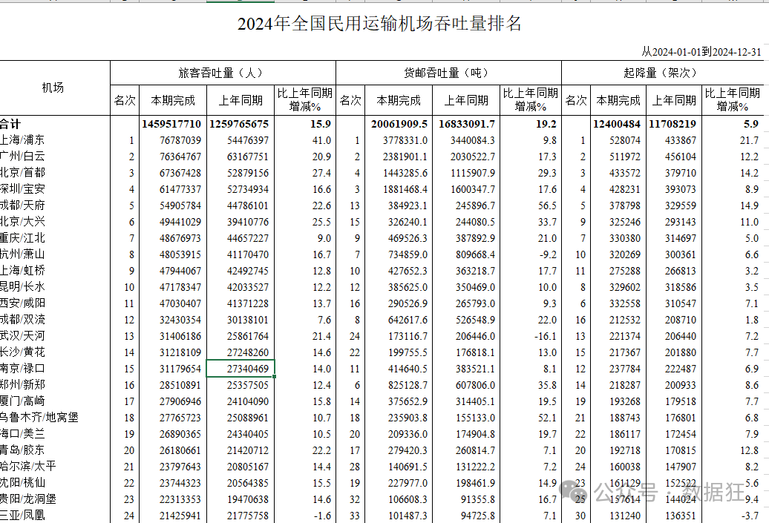Select the 旅客吞吐量（人） group header
This screenshot has height=523, width=769.
[x=223, y=73]
